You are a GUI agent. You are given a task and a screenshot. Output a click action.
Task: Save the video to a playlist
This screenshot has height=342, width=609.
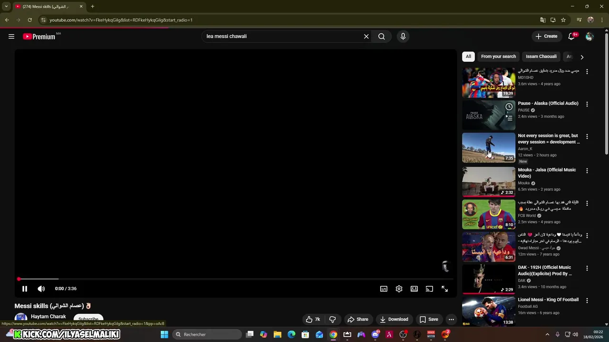(x=429, y=319)
